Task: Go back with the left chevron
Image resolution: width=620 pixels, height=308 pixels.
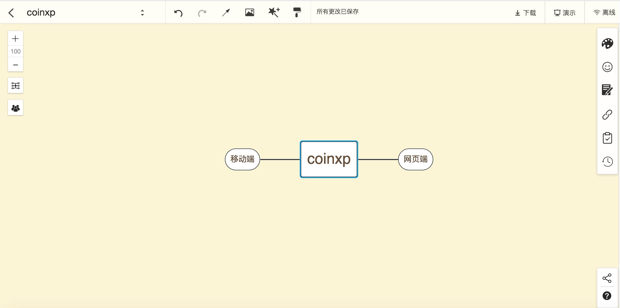Action: tap(11, 13)
